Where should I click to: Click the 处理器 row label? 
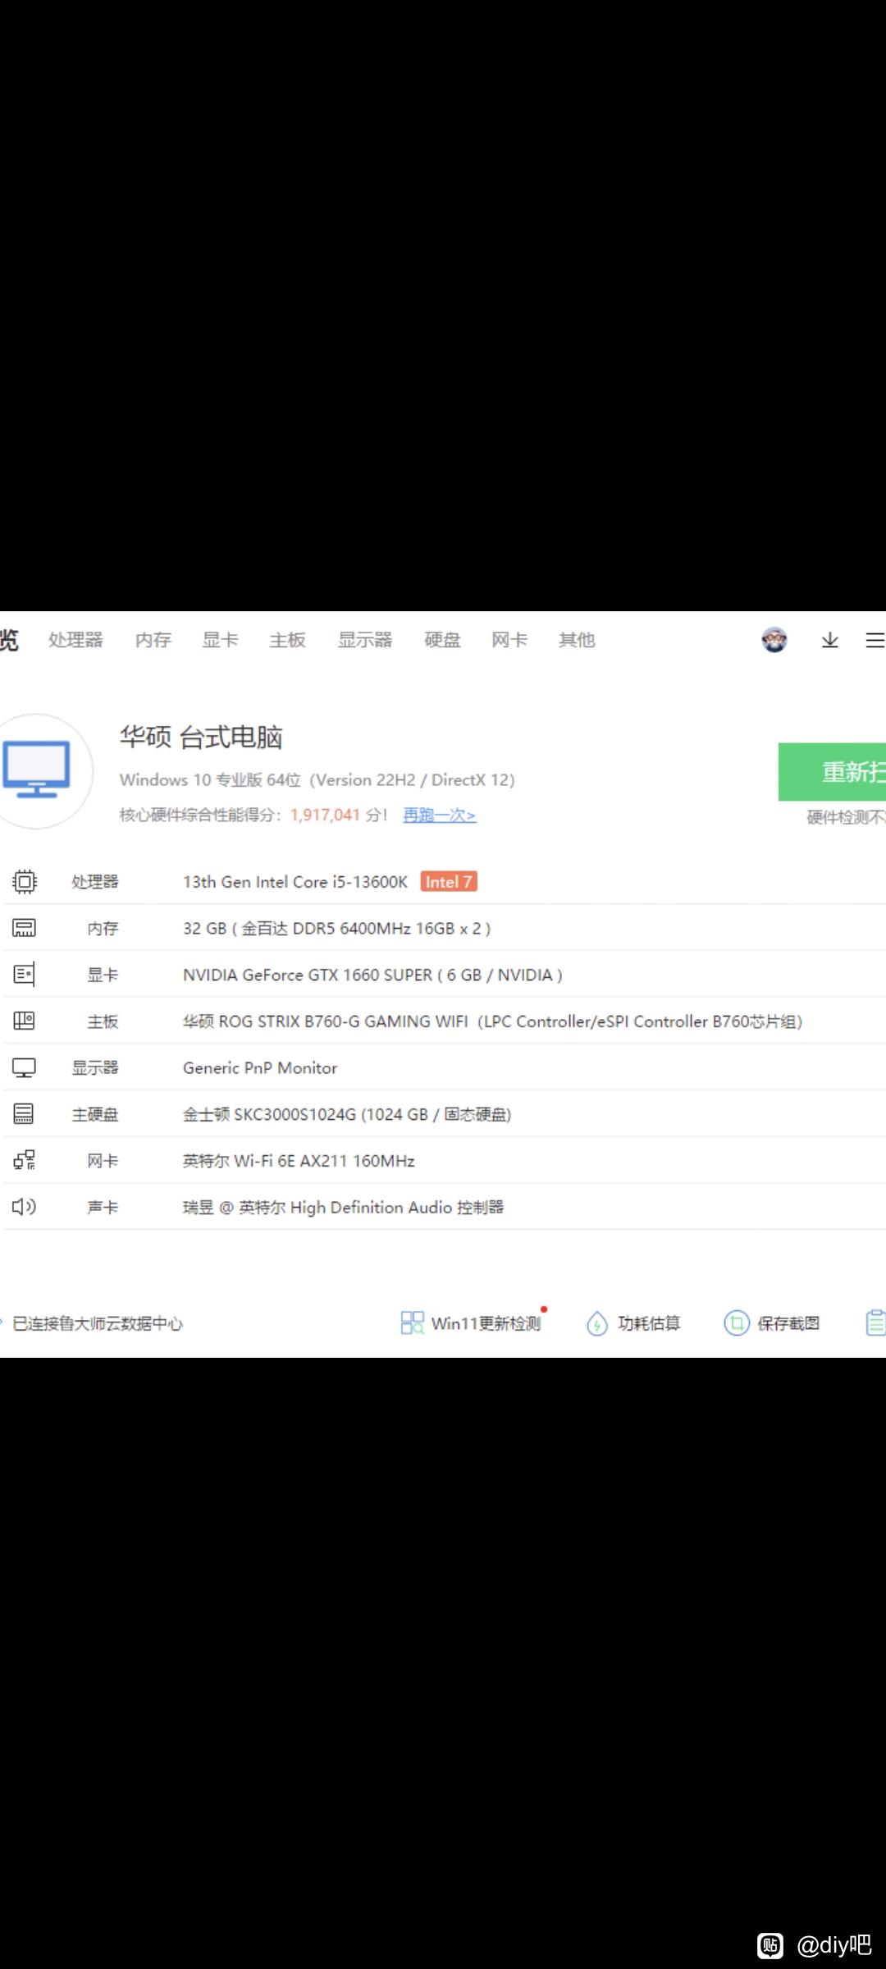95,882
